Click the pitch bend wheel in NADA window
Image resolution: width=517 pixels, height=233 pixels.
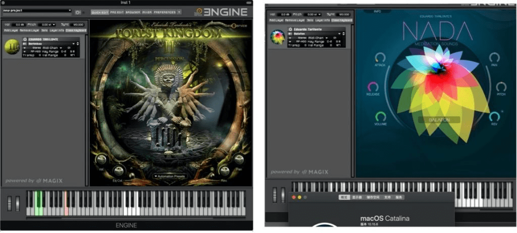click(275, 195)
